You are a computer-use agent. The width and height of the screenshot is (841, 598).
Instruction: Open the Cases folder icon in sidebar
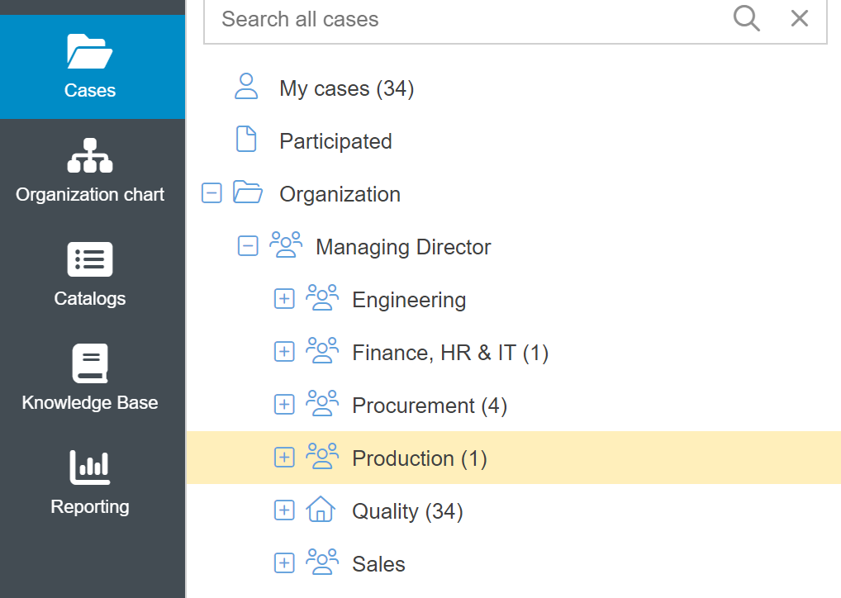pyautogui.click(x=89, y=52)
